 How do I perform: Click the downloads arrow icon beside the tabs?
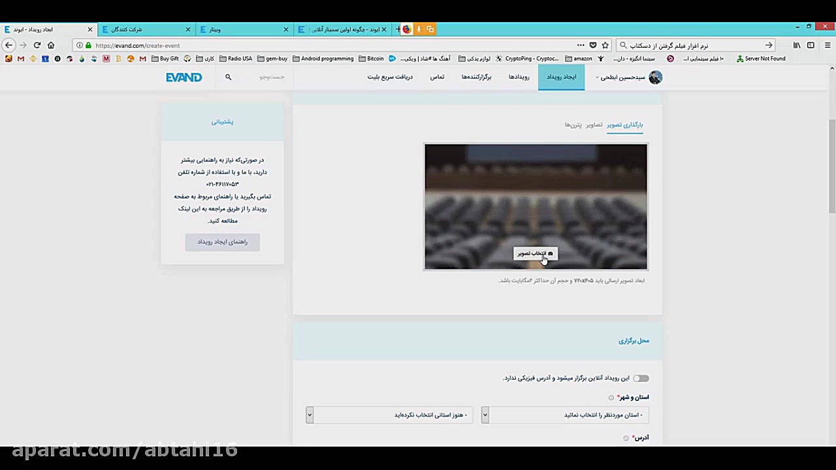coord(419,29)
